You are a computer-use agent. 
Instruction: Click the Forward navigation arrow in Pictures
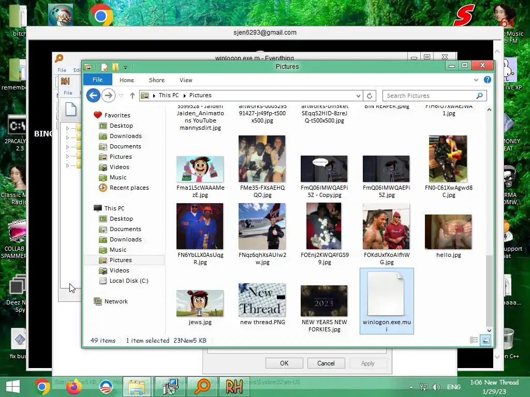[108, 96]
